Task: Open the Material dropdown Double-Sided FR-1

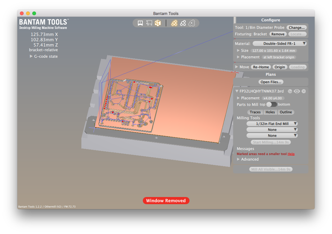Action: point(280,44)
